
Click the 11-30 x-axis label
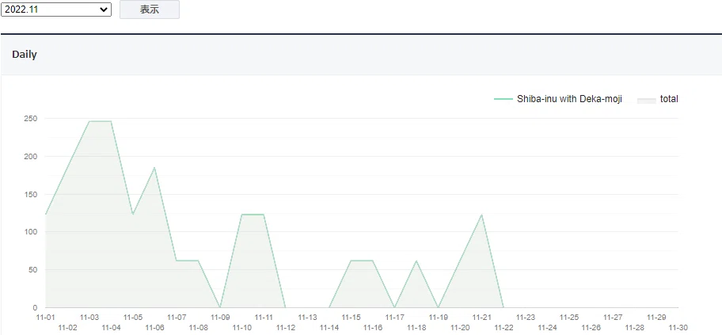pos(678,328)
